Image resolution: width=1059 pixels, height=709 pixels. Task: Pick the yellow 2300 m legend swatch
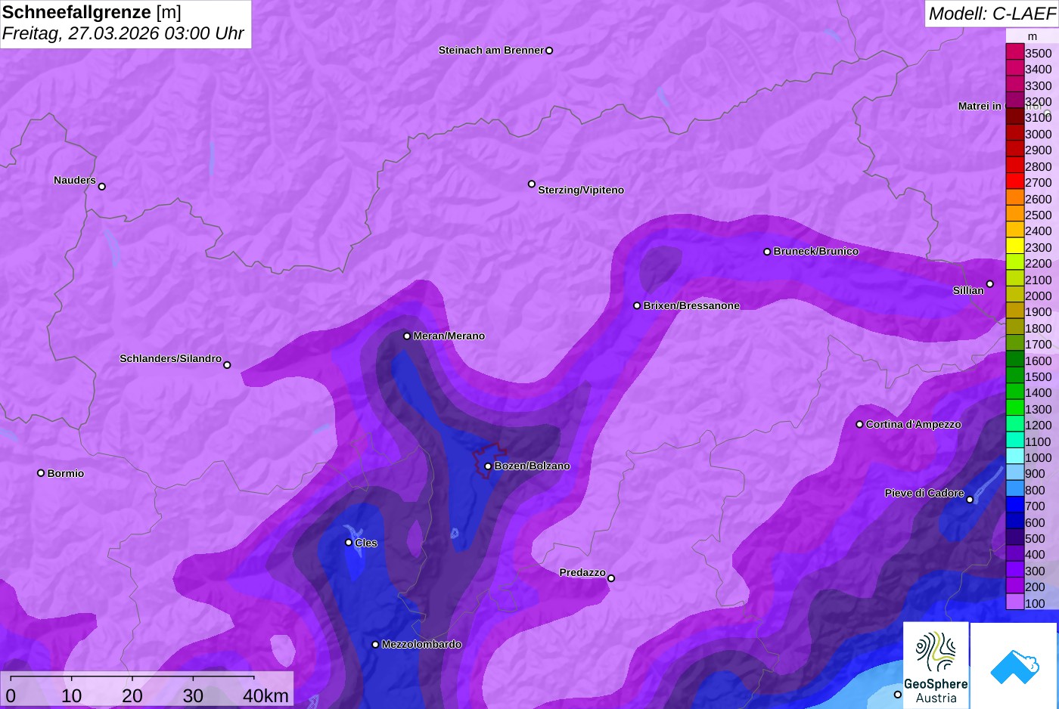[x=1014, y=246]
